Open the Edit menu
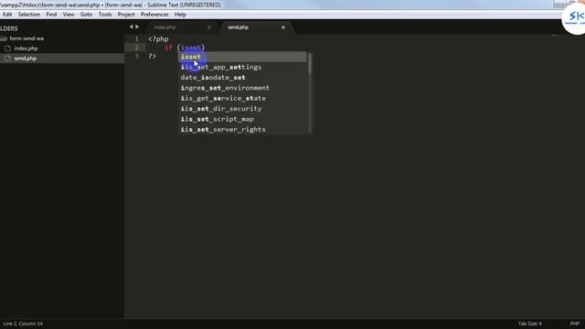585x329 pixels. (7, 15)
